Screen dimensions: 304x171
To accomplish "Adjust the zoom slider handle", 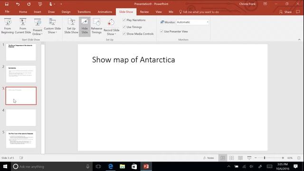I will [x=265, y=158].
